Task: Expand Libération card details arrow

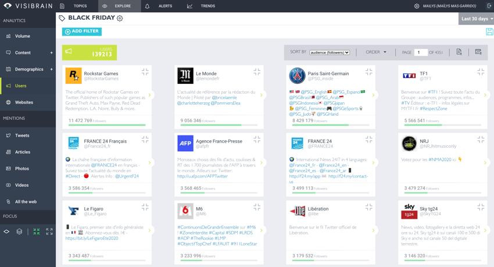Action: tap(373, 230)
